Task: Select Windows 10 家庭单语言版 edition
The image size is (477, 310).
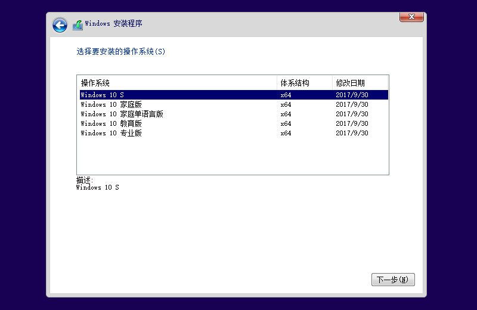Action: click(234, 114)
